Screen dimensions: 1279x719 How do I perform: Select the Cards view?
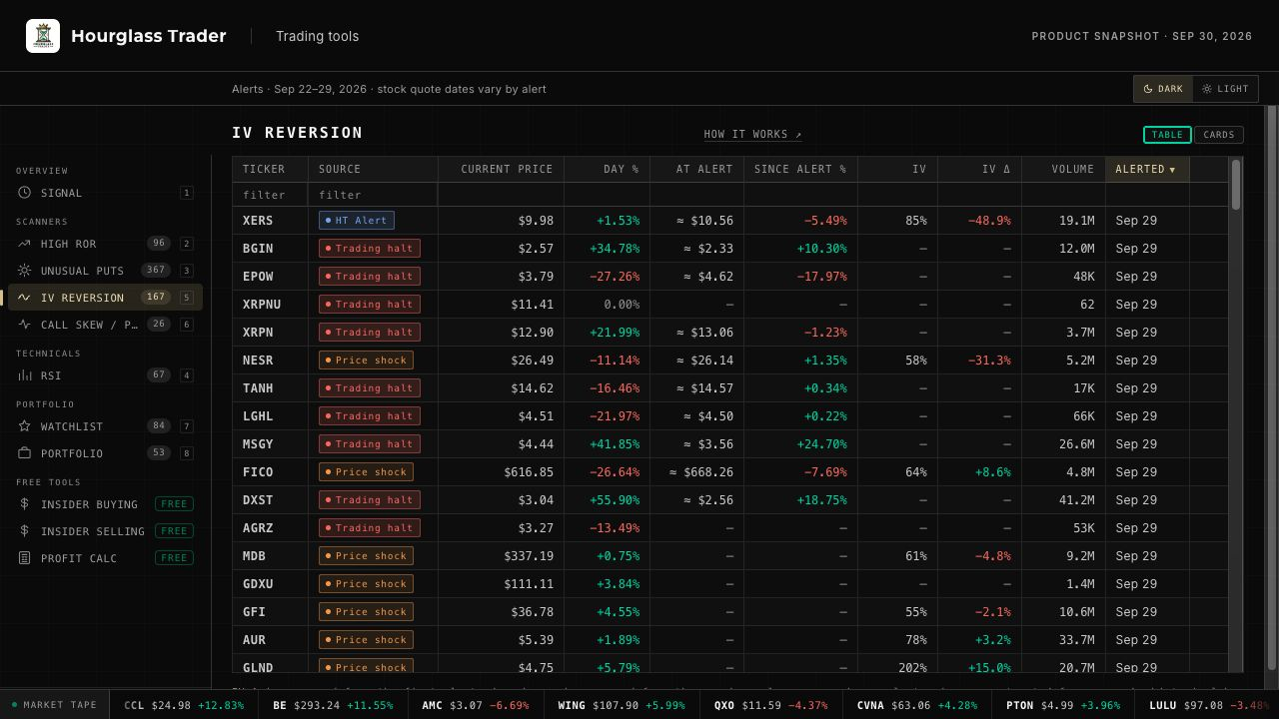(x=1218, y=135)
